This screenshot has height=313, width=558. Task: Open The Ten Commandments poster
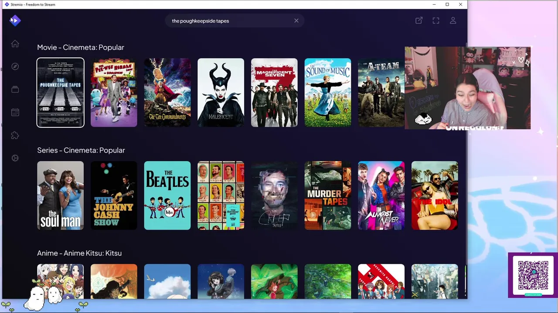tap(167, 93)
